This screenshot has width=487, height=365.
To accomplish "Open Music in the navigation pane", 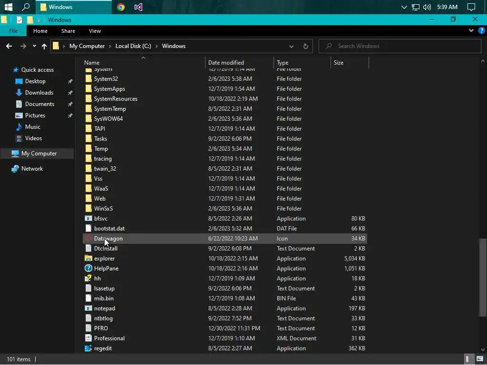I will [33, 127].
